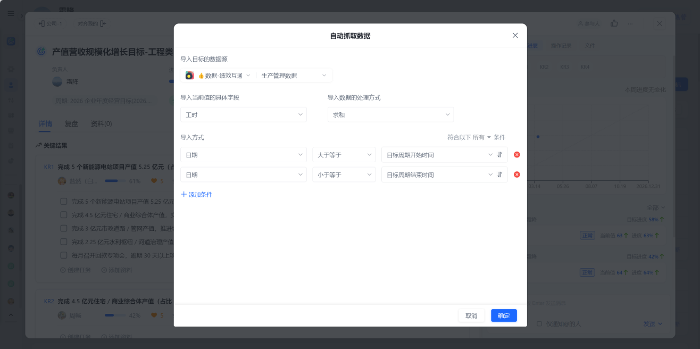Click 周畅 owner avatar on KR2
The image size is (700, 349).
tap(62, 315)
